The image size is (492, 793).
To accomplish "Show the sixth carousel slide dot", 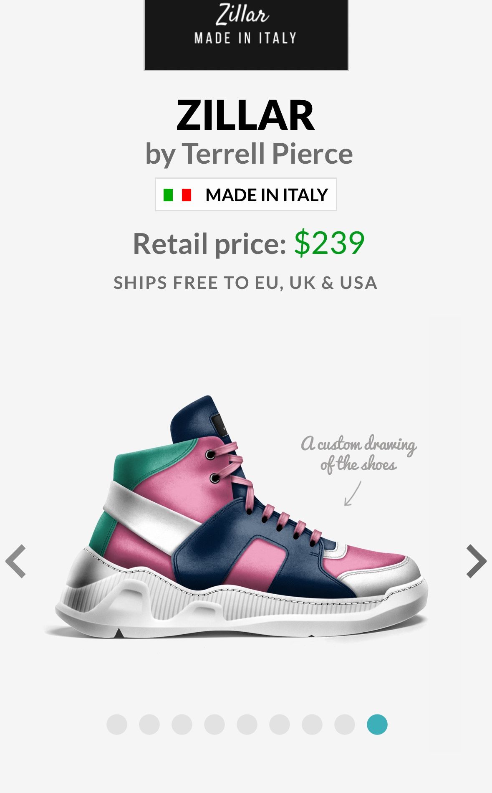I will pos(280,724).
